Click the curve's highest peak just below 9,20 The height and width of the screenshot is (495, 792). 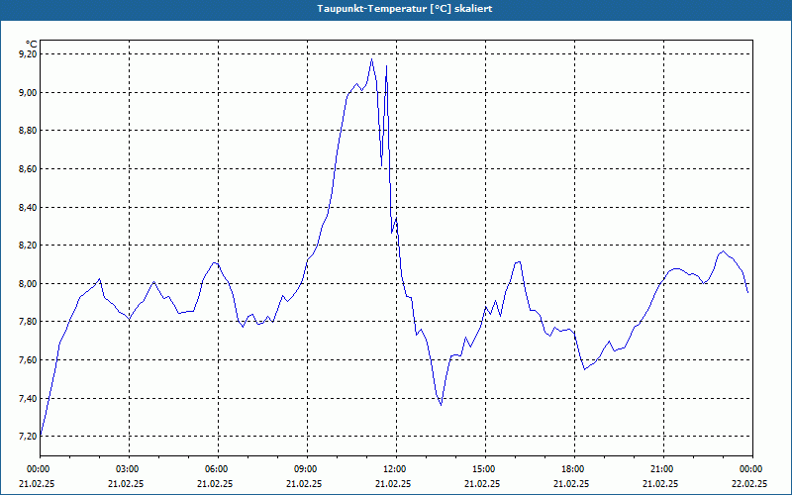tap(372, 59)
